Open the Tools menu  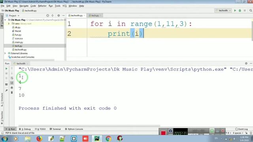click(x=57, y=6)
